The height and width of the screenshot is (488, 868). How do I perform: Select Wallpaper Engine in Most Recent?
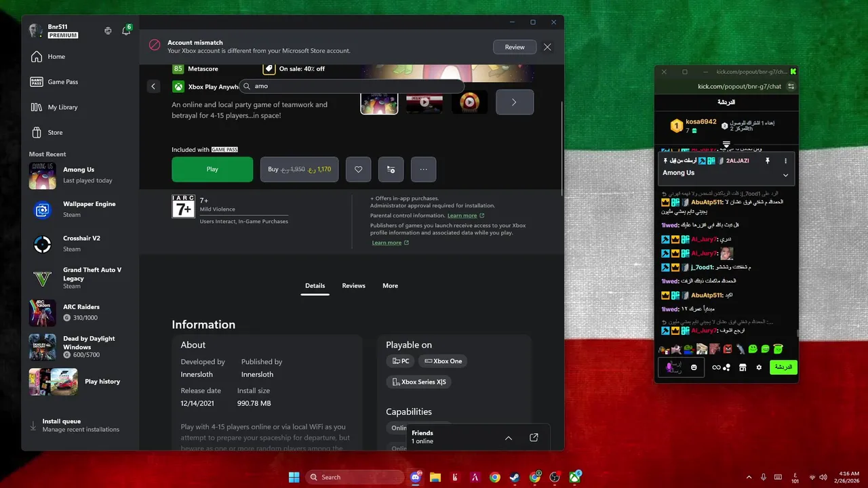tap(80, 209)
